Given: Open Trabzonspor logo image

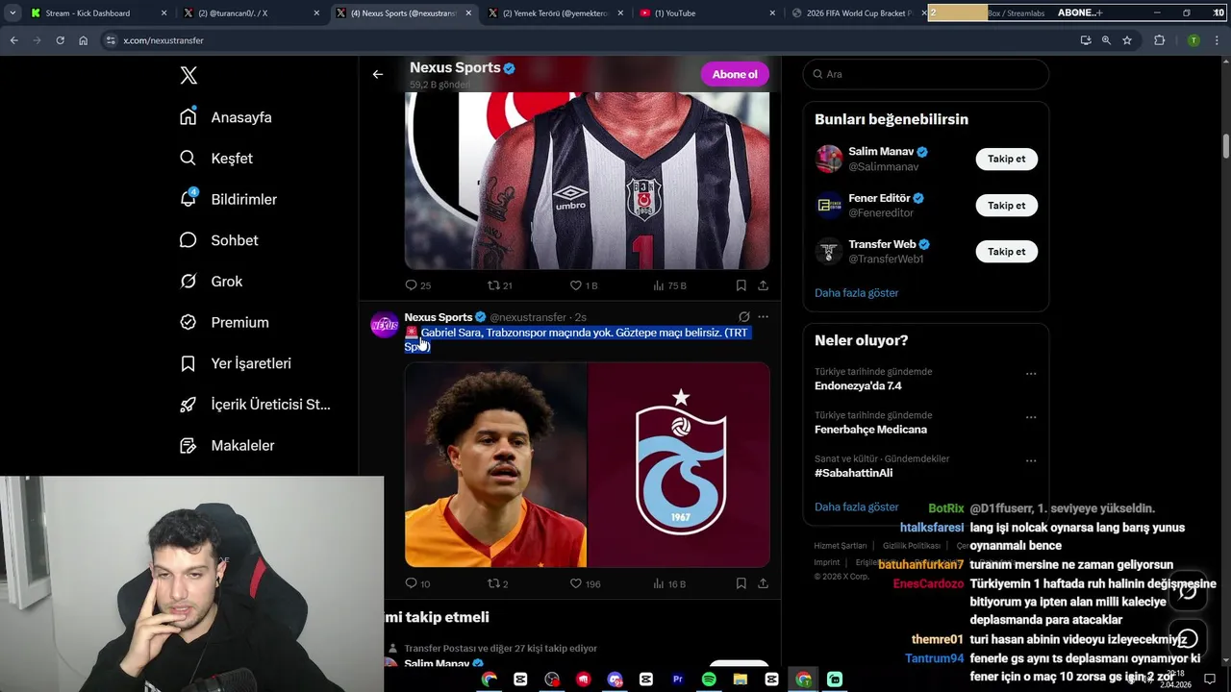Looking at the screenshot, I should pos(679,464).
